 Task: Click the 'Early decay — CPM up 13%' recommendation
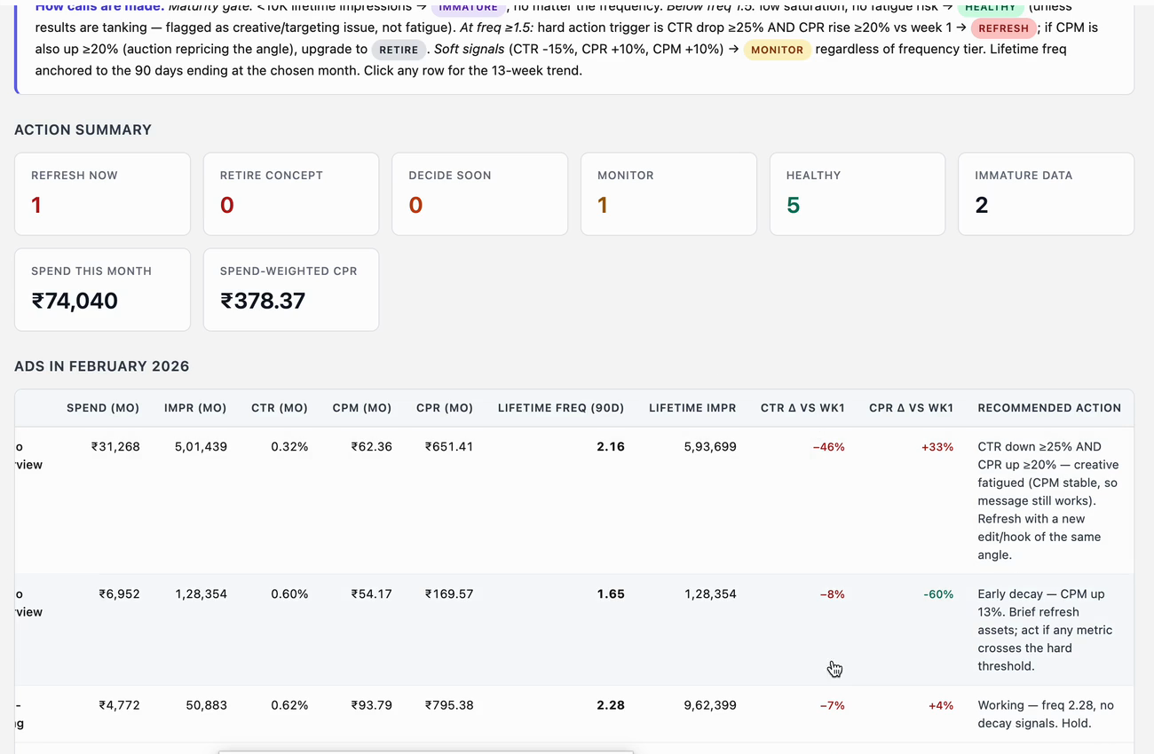[x=1045, y=630]
